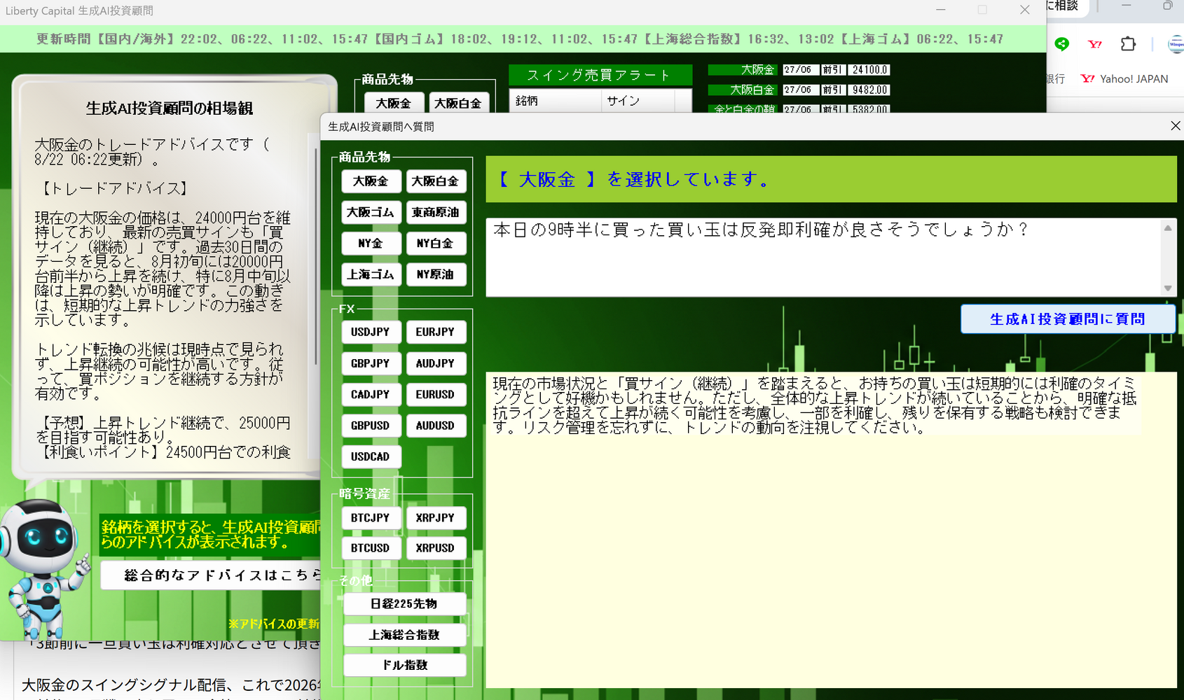
Task: Open the Yahoo! JAPAN bookmark
Action: click(x=1124, y=79)
